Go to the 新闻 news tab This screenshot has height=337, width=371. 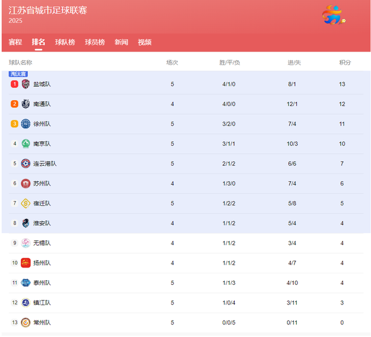(x=121, y=42)
